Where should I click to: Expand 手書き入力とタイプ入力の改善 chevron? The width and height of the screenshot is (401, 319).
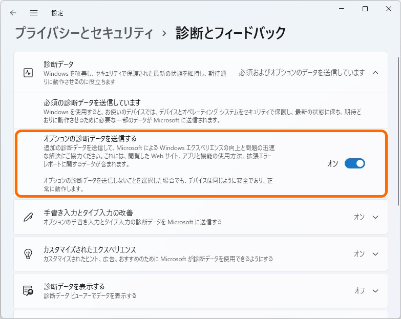point(375,217)
